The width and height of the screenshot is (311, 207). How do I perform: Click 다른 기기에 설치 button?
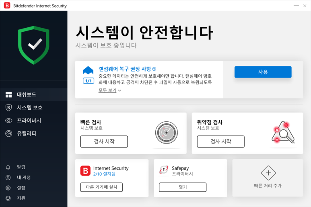click(101, 187)
